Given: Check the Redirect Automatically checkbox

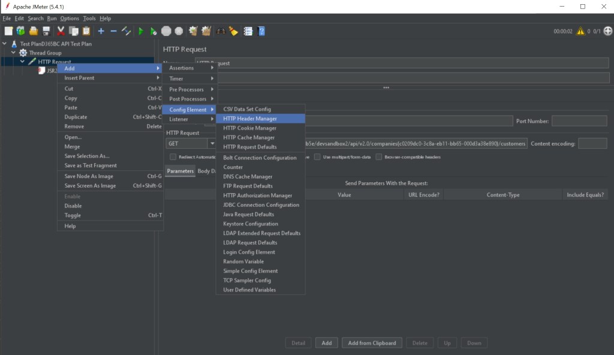Looking at the screenshot, I should pos(173,157).
